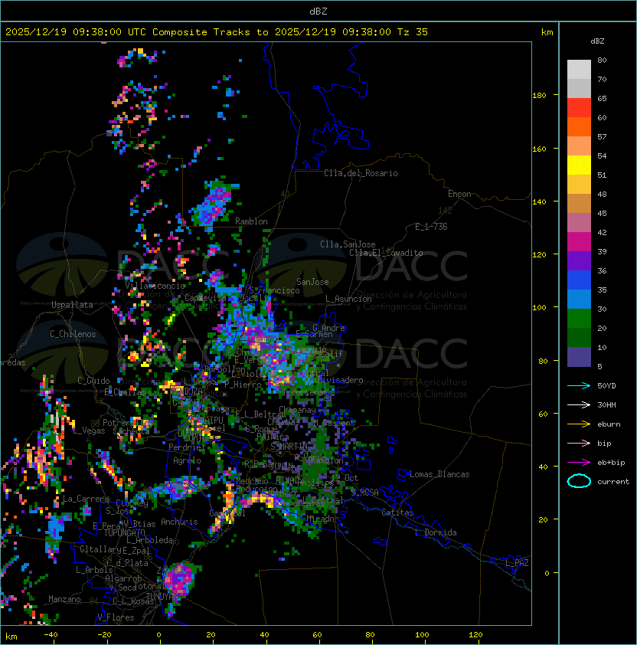The height and width of the screenshot is (645, 637).
Task: Select the royal blue 35-36 dBZ swatch
Action: pyautogui.click(x=579, y=280)
